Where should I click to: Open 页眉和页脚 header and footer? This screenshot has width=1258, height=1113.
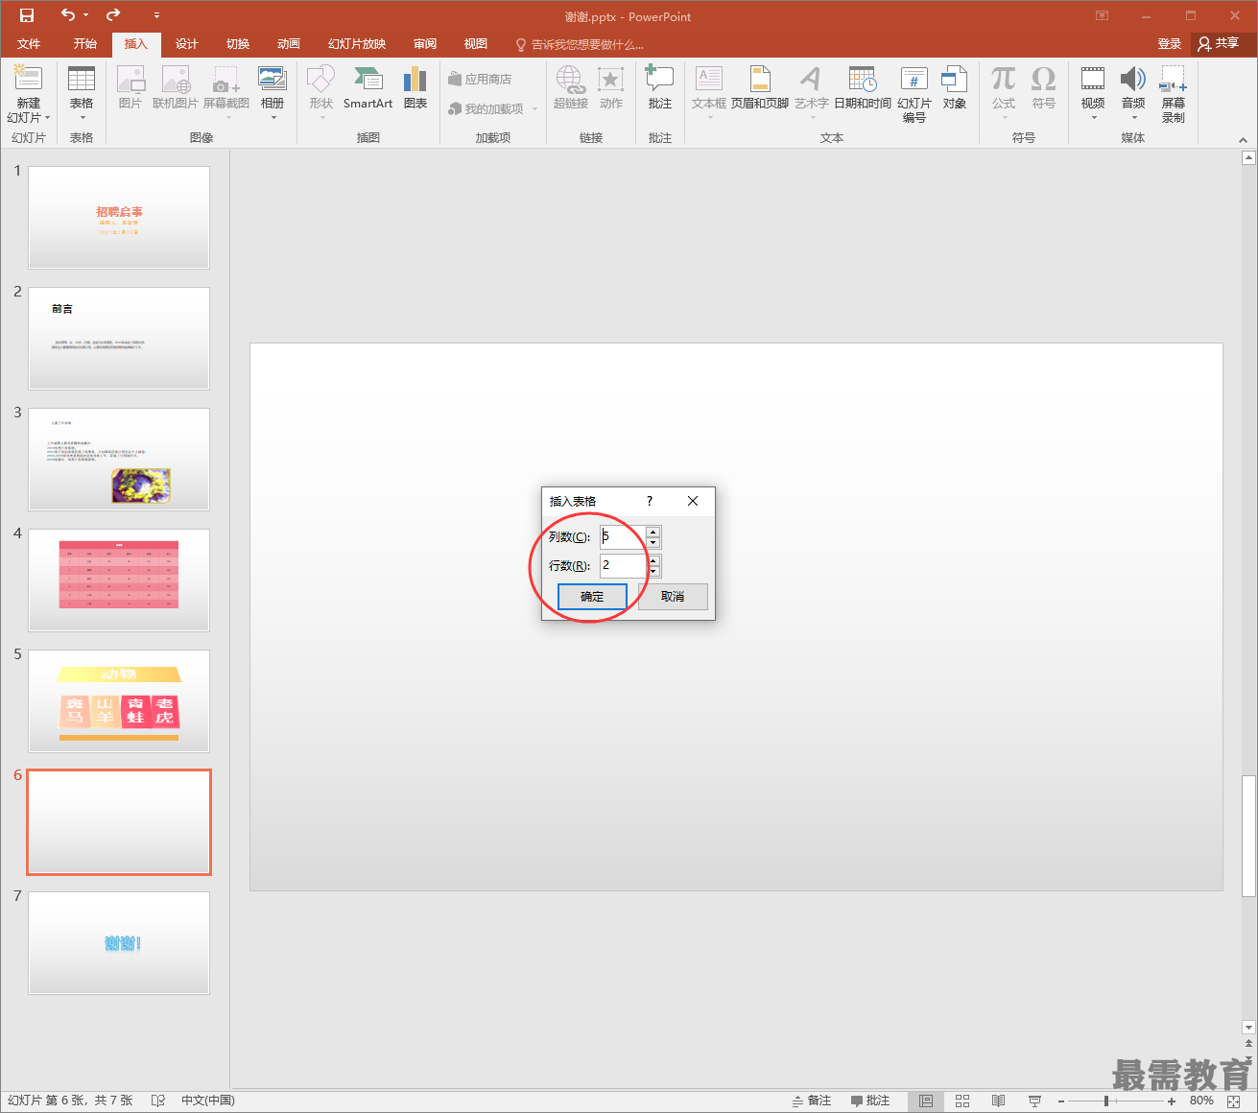(760, 88)
